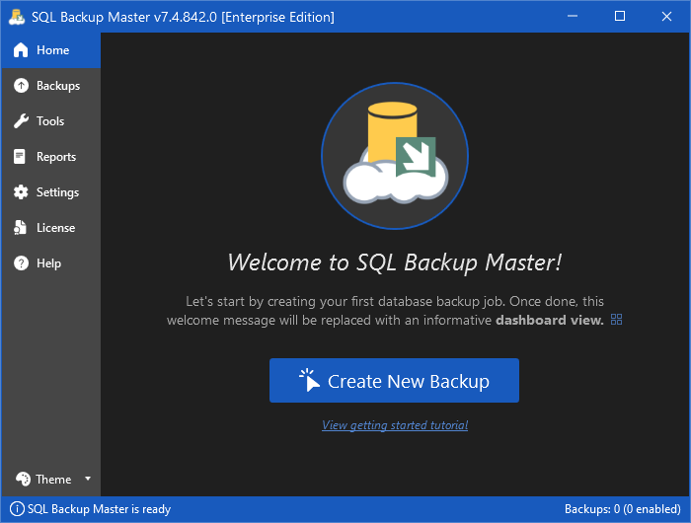This screenshot has height=523, width=691.
Task: Expand the Theme dropdown arrow
Action: click(88, 479)
